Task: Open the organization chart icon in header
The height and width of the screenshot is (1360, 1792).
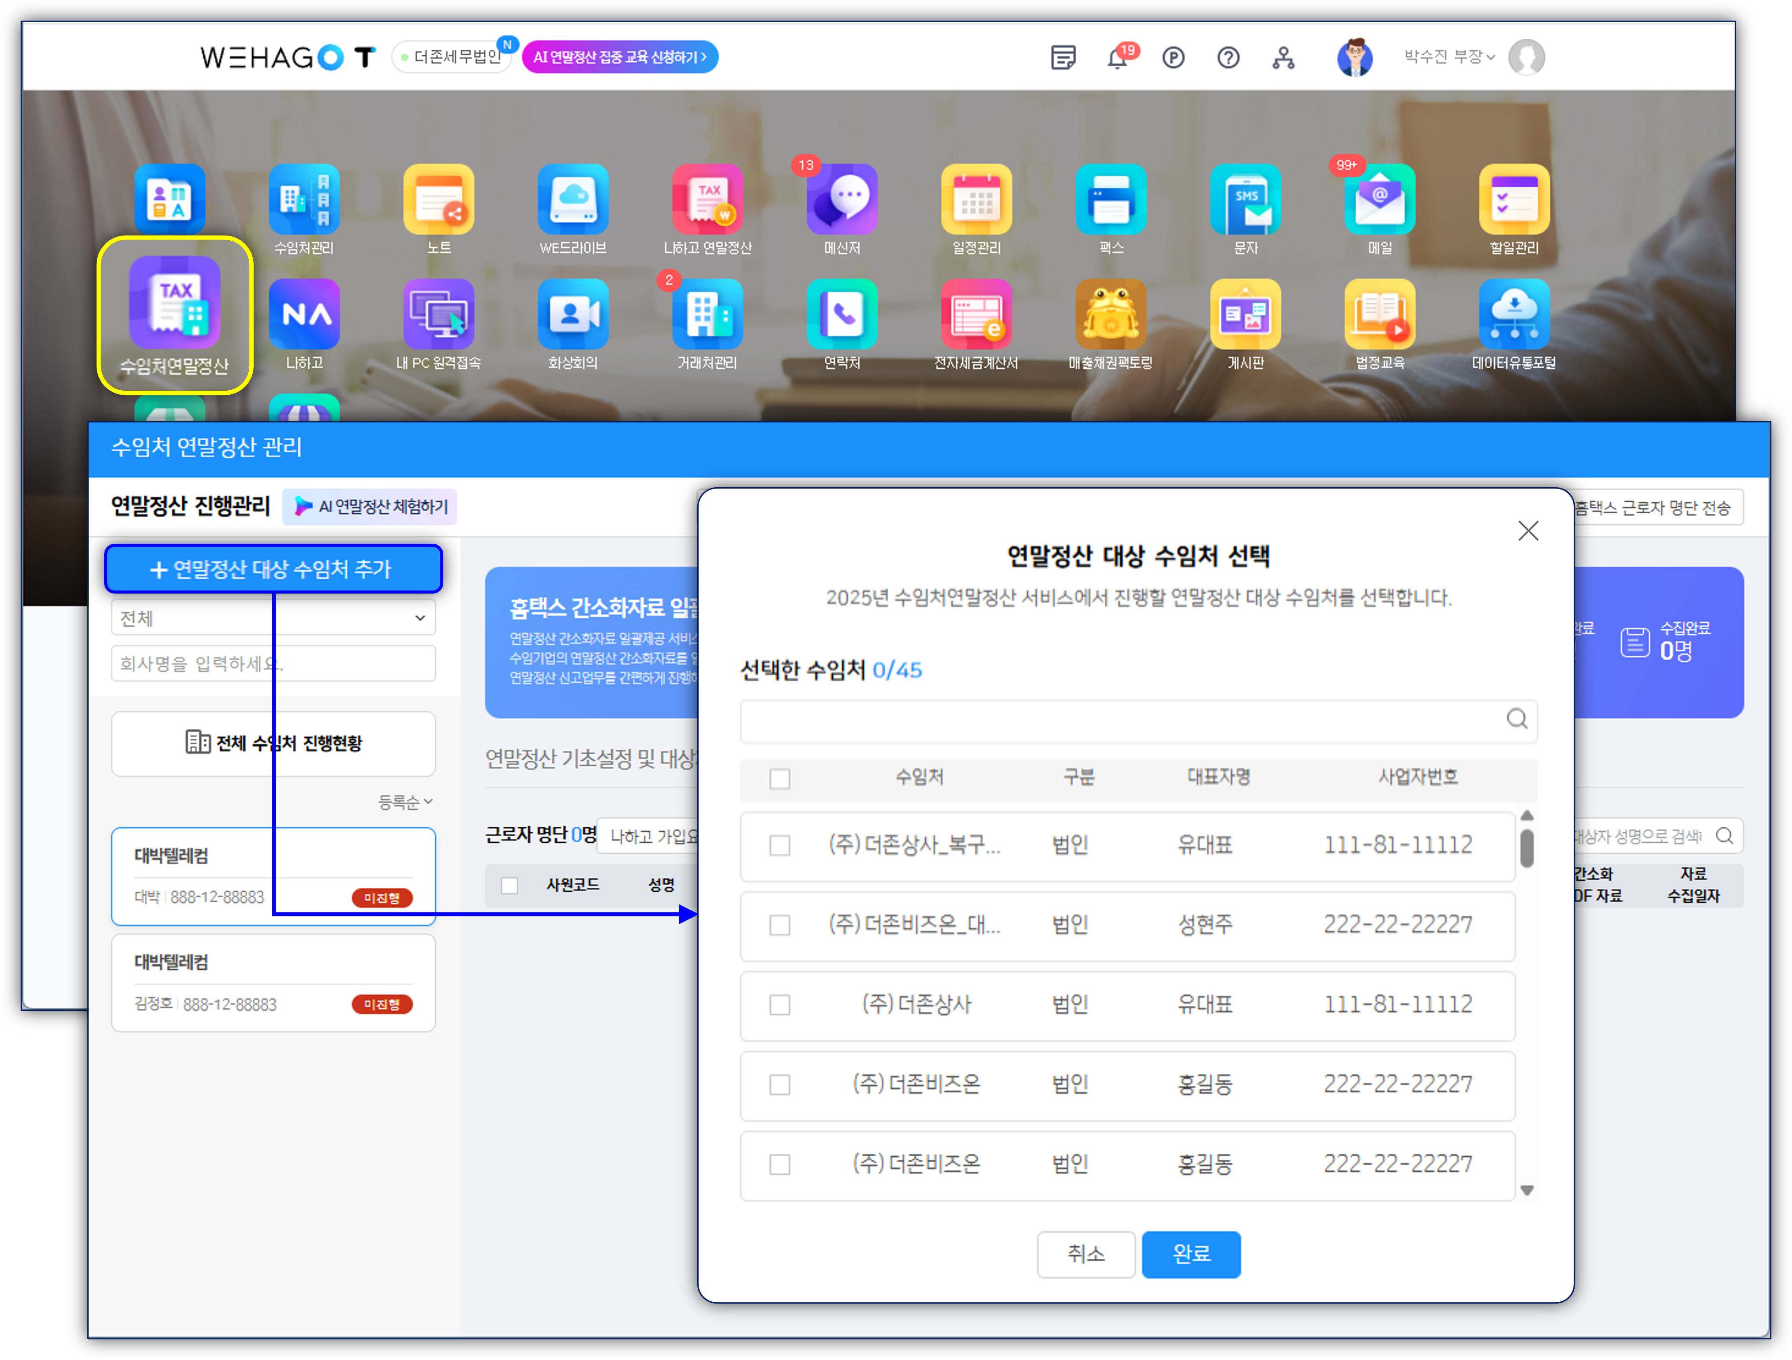Action: coord(1283,57)
